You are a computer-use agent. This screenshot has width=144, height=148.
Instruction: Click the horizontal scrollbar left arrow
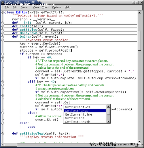pyautogui.click(x=3, y=145)
